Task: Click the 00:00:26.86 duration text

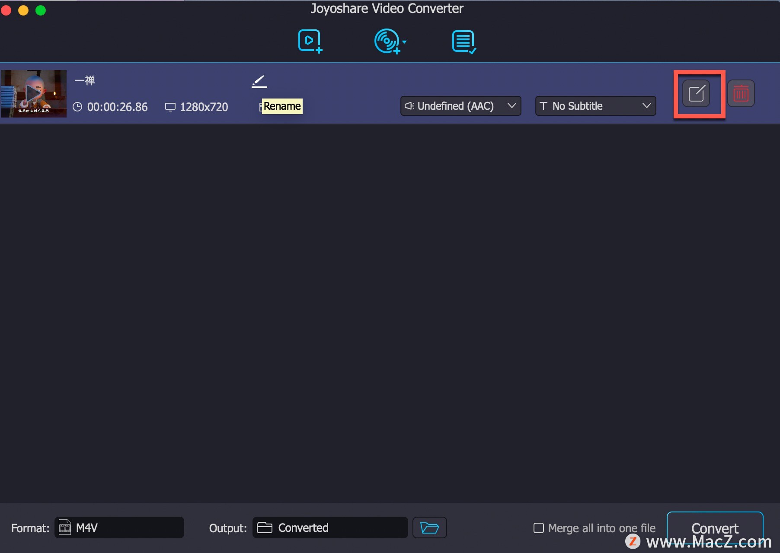Action: coord(117,107)
